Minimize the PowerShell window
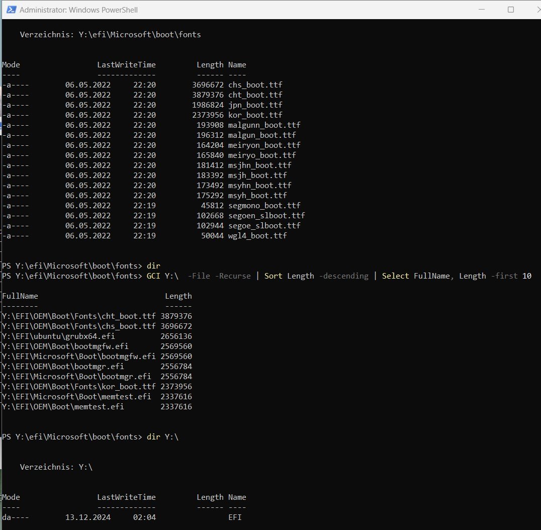 pyautogui.click(x=482, y=10)
